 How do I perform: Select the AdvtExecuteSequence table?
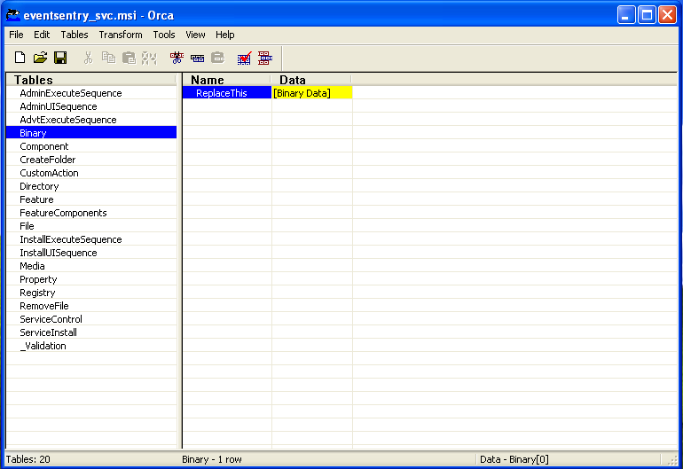coord(91,120)
